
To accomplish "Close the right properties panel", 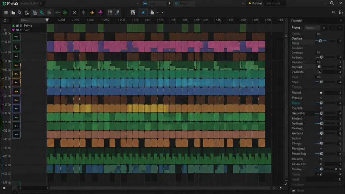I will [341, 21].
